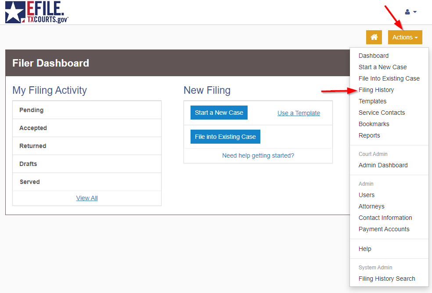Open Filing History Search entry

pyautogui.click(x=386, y=279)
